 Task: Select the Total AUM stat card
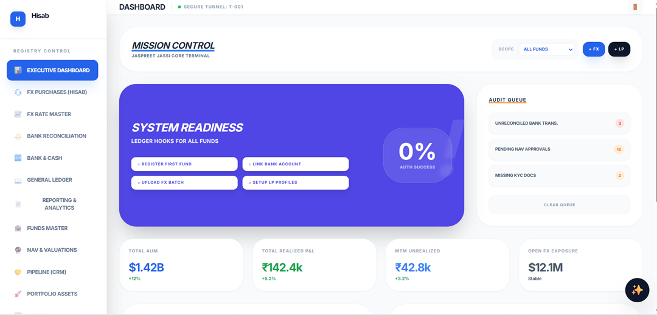pyautogui.click(x=181, y=265)
